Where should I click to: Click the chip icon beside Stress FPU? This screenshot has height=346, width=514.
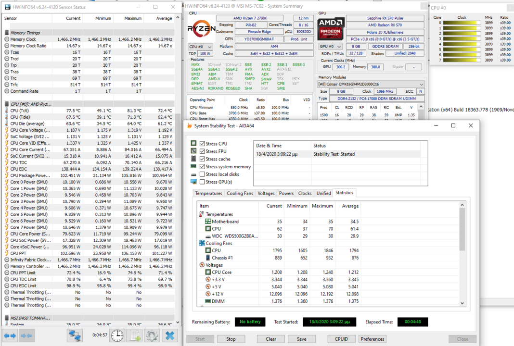point(194,151)
